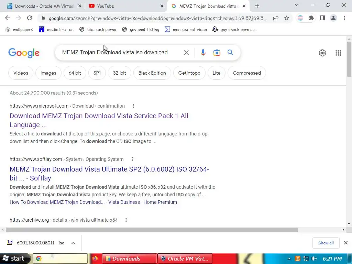The width and height of the screenshot is (352, 264).
Task: Apply the 32-bit filter chip
Action: [x=119, y=73]
